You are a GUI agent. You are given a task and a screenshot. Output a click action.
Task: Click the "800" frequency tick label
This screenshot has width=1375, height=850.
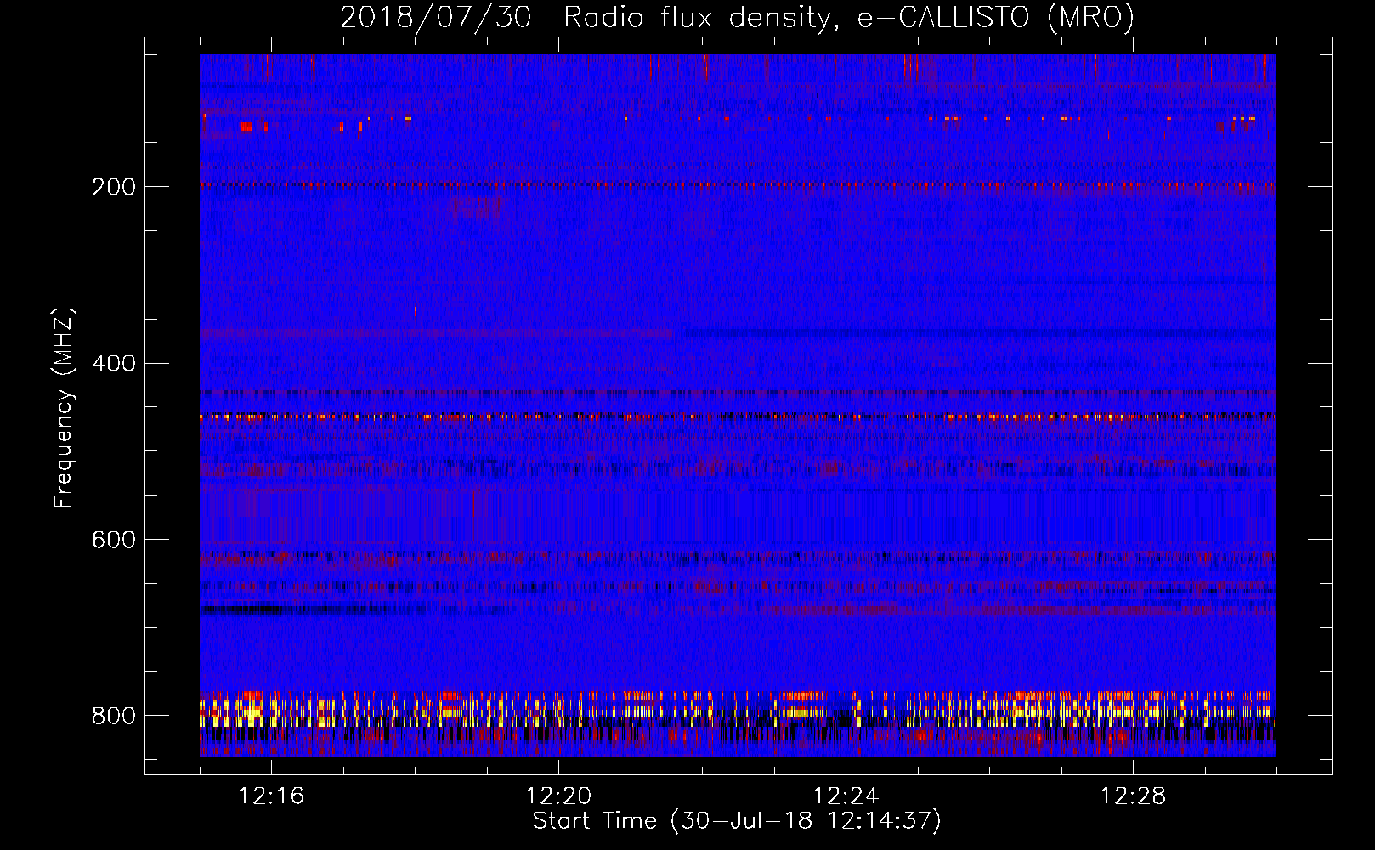click(x=113, y=717)
